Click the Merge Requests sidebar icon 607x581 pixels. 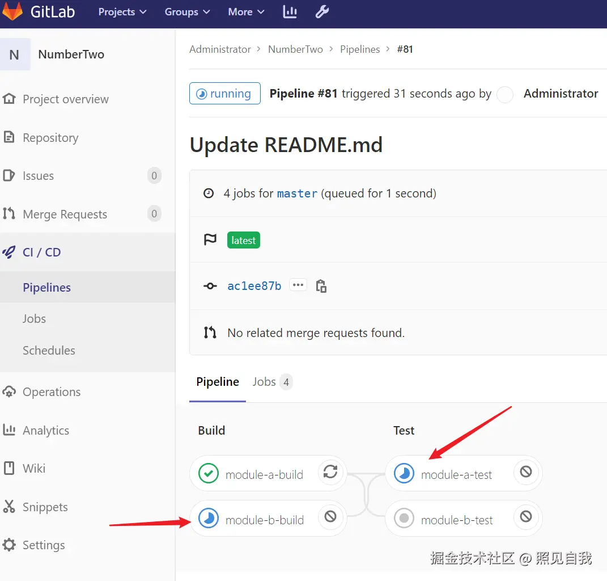tap(9, 213)
